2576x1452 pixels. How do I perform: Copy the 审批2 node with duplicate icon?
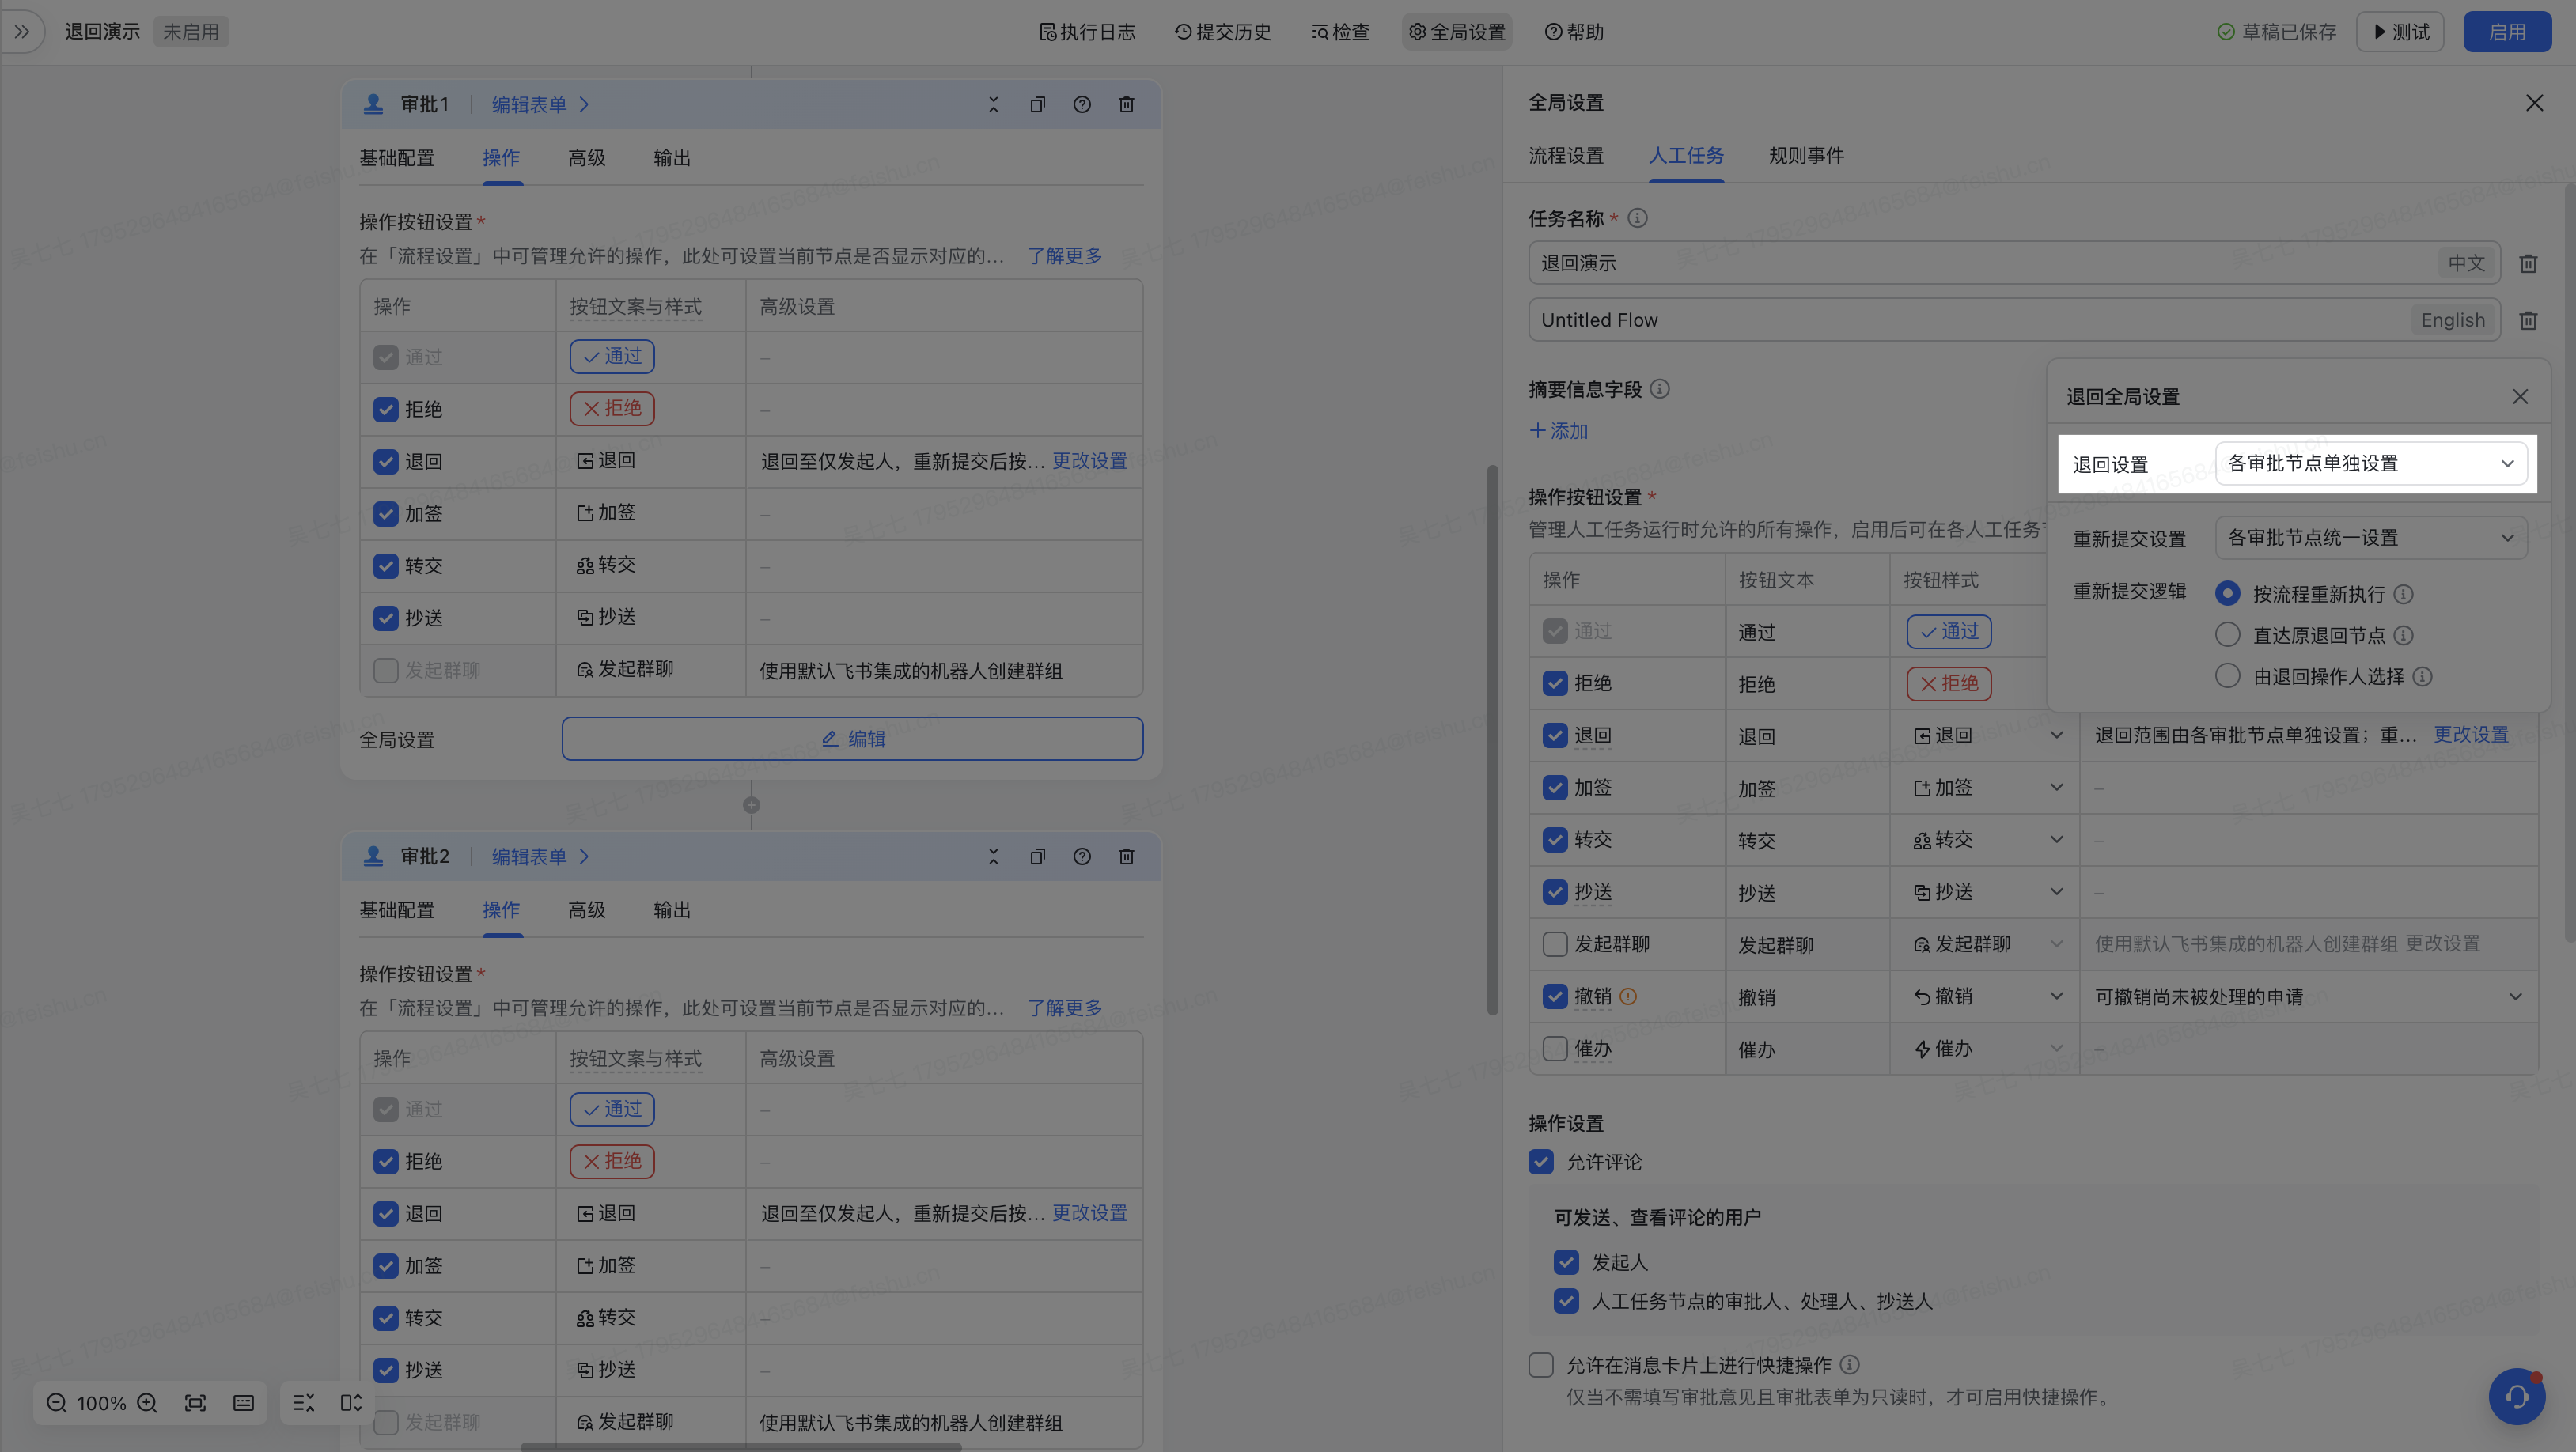pos(1037,856)
